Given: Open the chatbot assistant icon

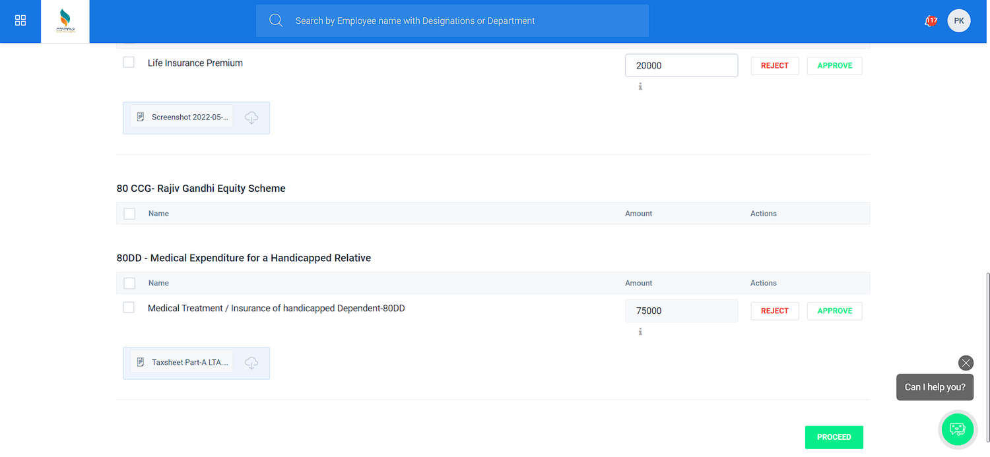Looking at the screenshot, I should [x=958, y=429].
